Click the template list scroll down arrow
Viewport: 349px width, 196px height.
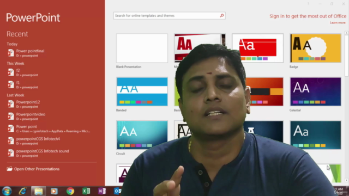coord(346,180)
